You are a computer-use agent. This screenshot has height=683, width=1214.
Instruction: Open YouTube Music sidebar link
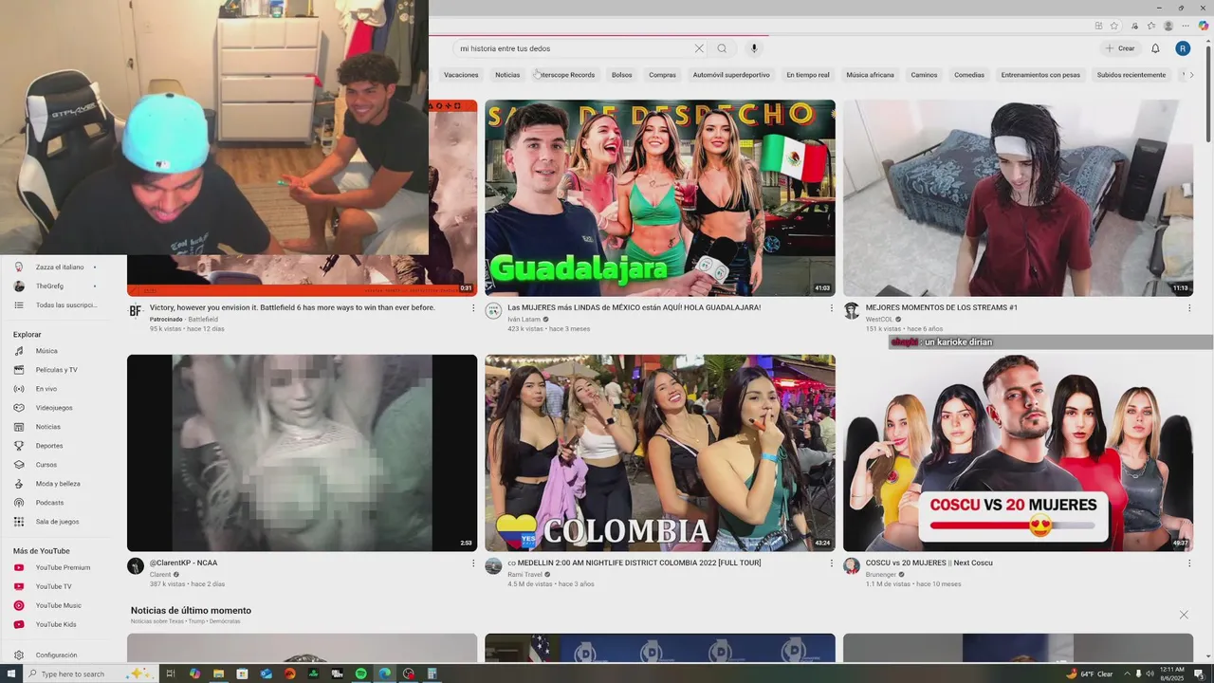click(57, 605)
